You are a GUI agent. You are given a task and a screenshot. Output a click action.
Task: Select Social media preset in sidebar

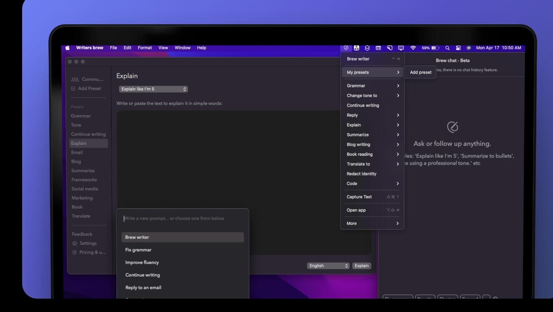[84, 189]
